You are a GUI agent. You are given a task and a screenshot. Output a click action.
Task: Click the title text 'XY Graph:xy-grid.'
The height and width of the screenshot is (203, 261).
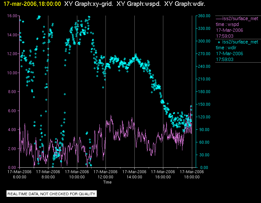click(x=89, y=4)
